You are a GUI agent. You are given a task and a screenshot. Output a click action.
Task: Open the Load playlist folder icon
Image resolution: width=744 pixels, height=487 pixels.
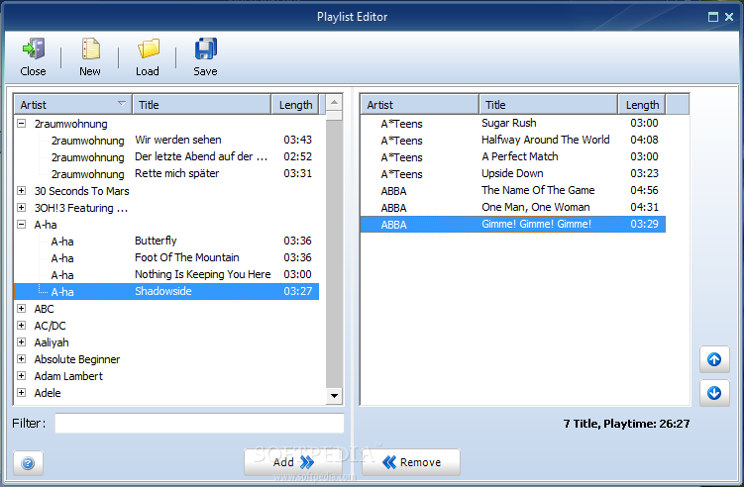(148, 56)
